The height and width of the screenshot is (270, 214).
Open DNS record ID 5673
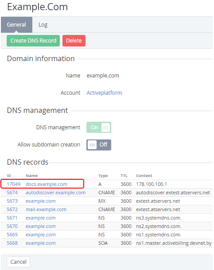point(12,201)
